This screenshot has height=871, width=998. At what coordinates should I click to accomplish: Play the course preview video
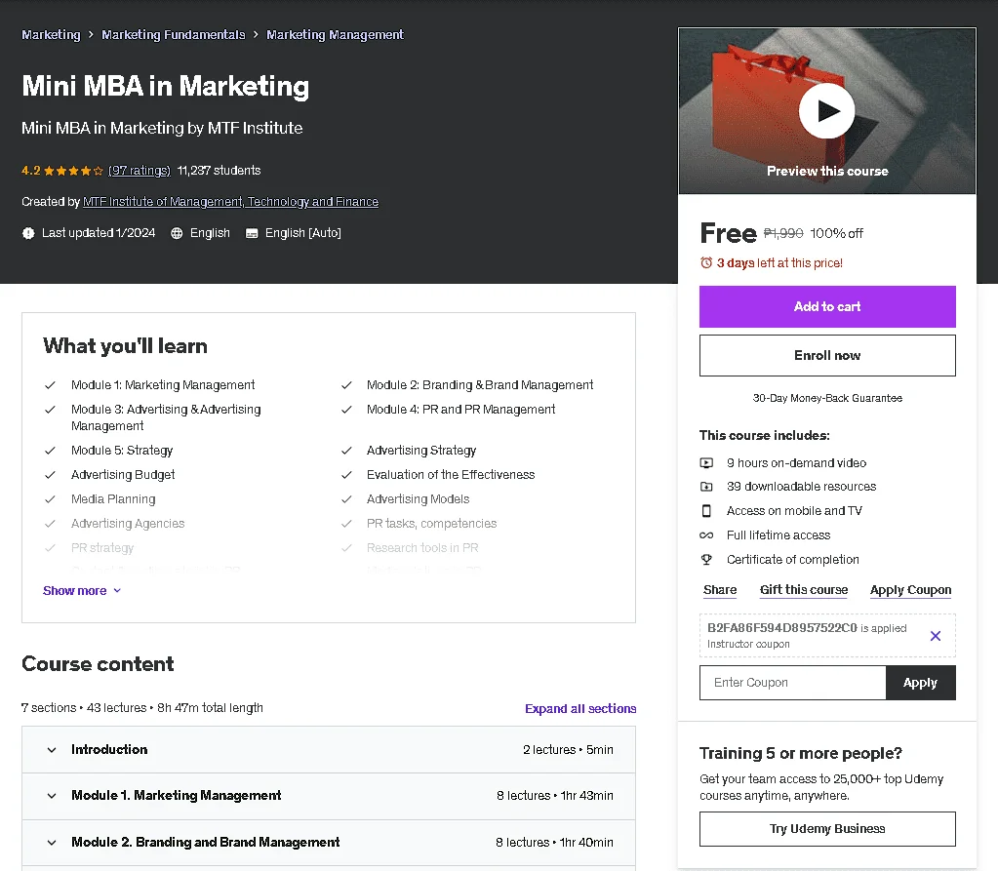[826, 111]
